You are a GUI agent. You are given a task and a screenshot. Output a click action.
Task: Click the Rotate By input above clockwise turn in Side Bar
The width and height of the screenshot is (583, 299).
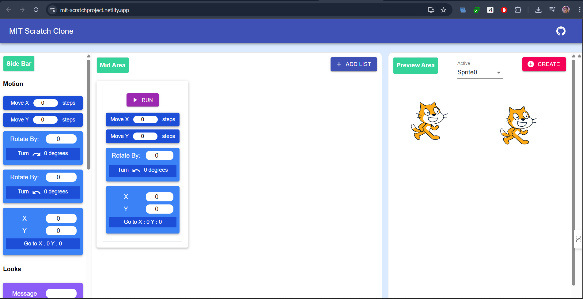[61, 139]
